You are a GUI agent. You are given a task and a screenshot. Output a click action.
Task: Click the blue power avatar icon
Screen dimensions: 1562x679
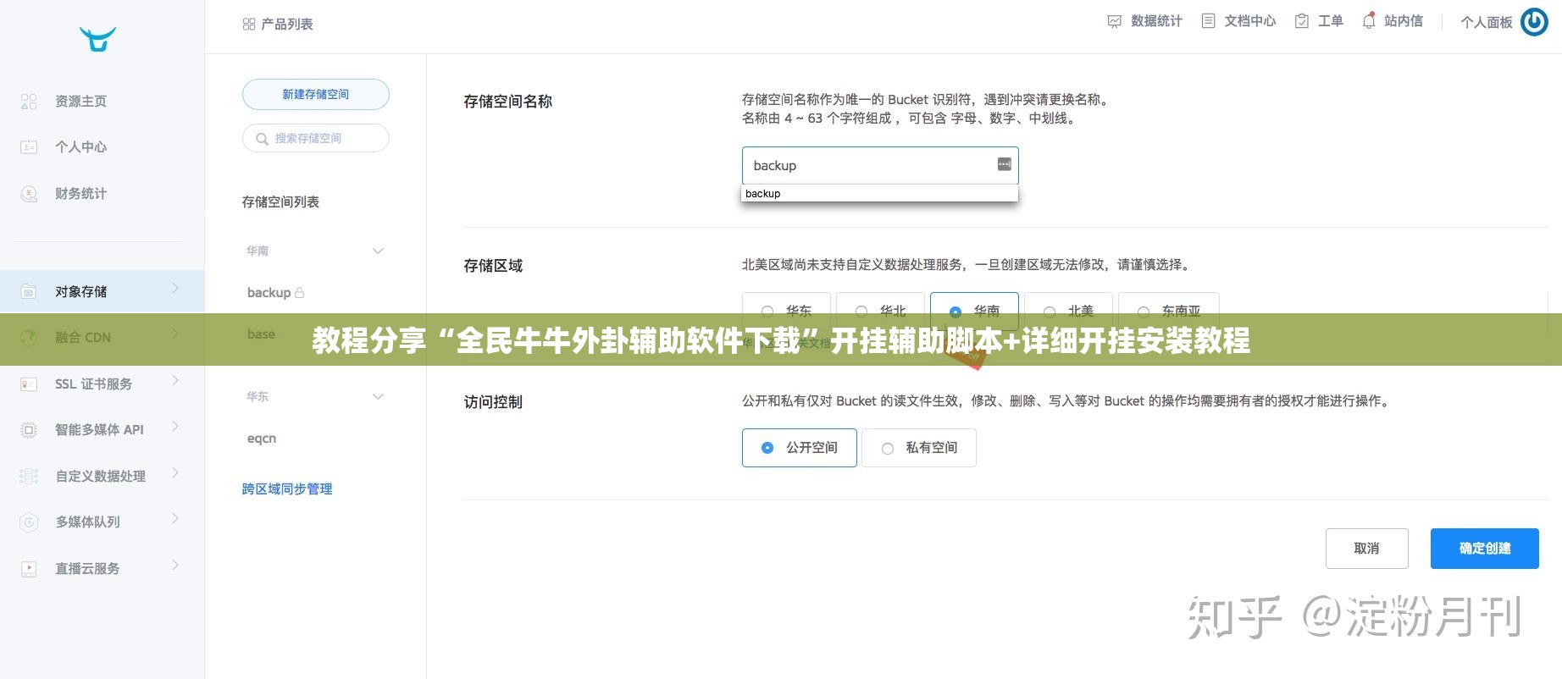1535,22
